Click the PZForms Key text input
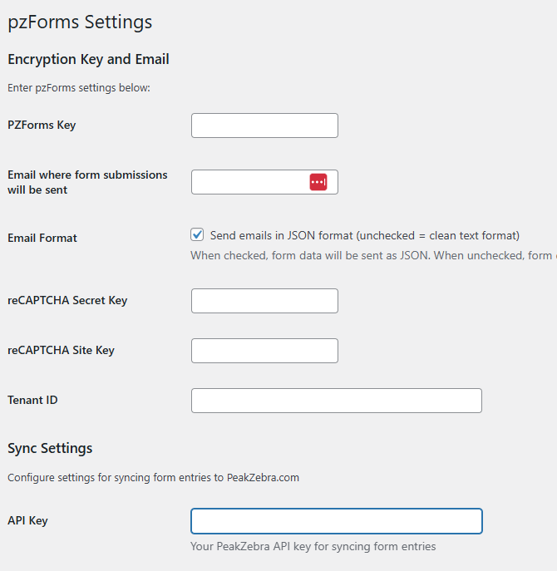The image size is (557, 571). coord(264,126)
